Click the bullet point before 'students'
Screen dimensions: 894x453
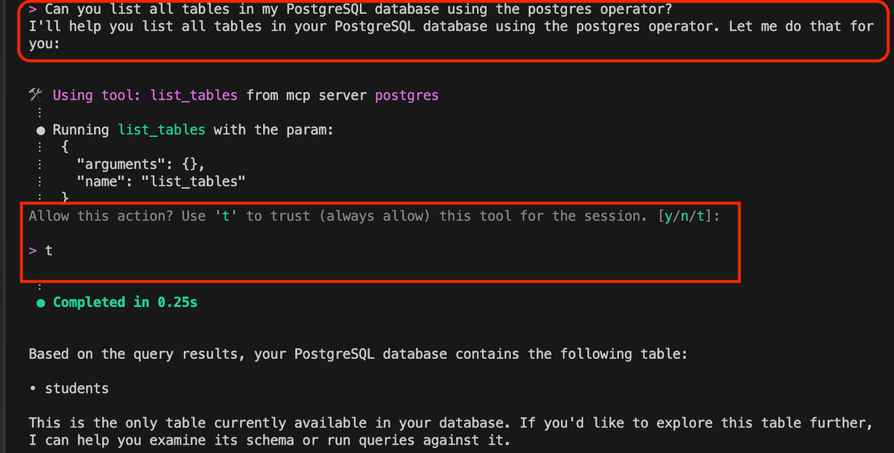pos(33,389)
